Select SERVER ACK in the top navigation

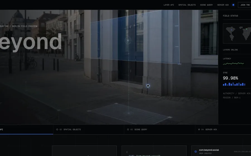(x=223, y=5)
